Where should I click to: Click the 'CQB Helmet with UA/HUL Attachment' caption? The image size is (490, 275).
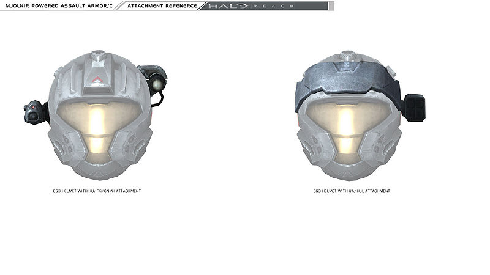click(x=352, y=191)
